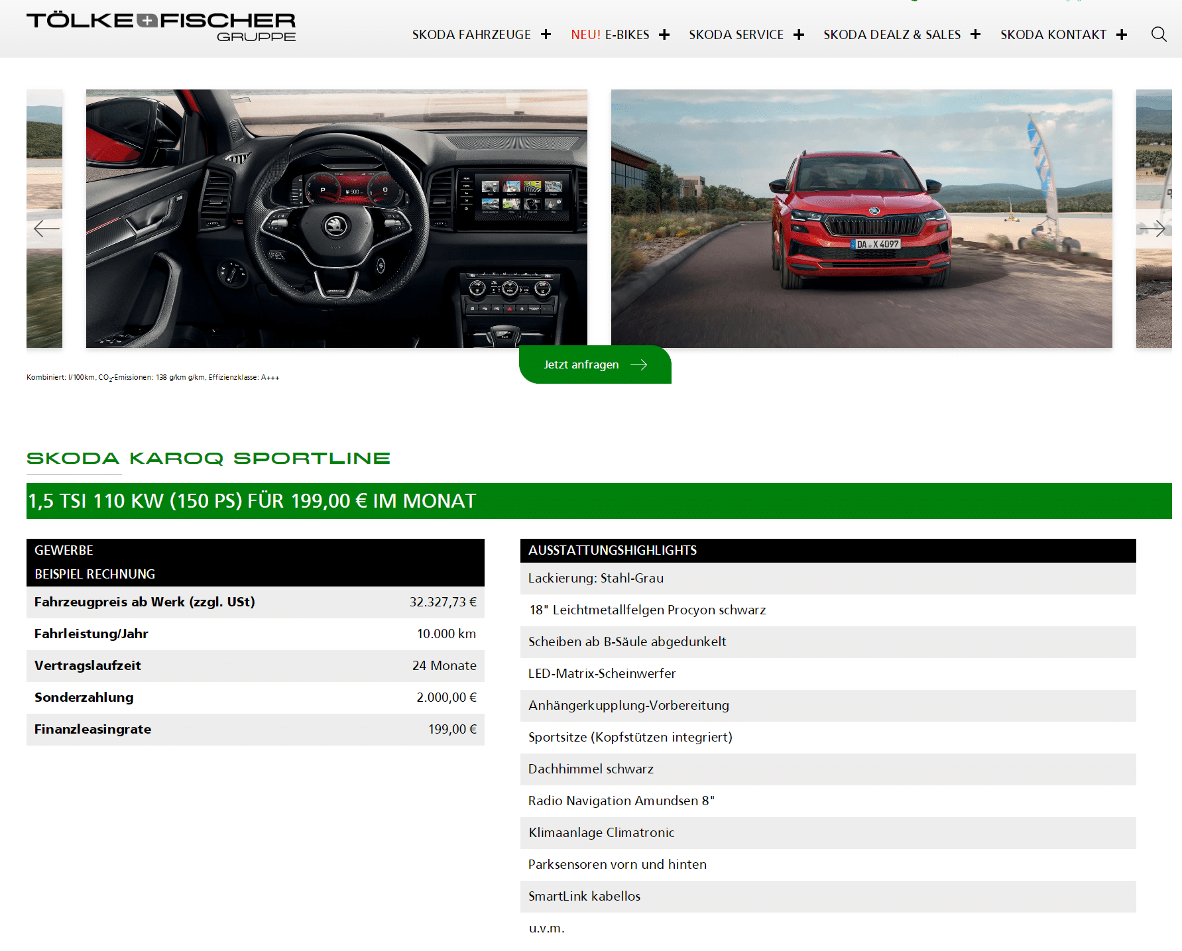Expand E-Bikes plus icon
This screenshot has height=951, width=1182.
tap(664, 34)
